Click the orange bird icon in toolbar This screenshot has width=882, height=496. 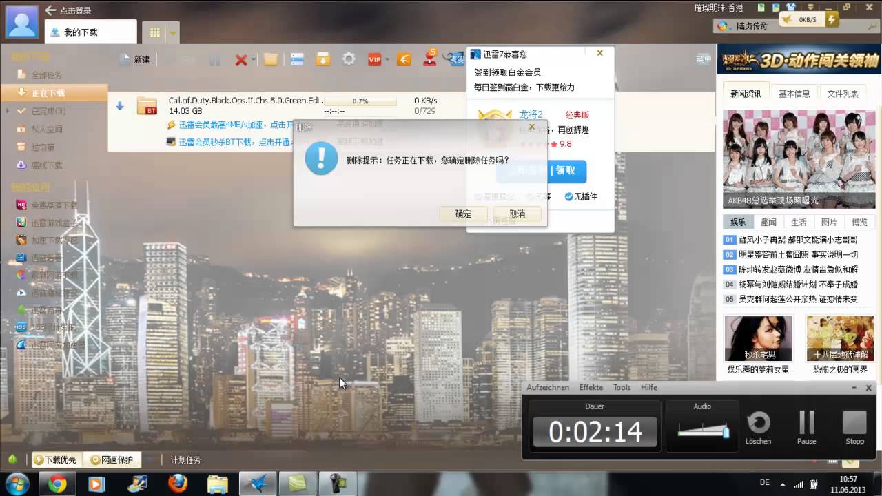404,60
